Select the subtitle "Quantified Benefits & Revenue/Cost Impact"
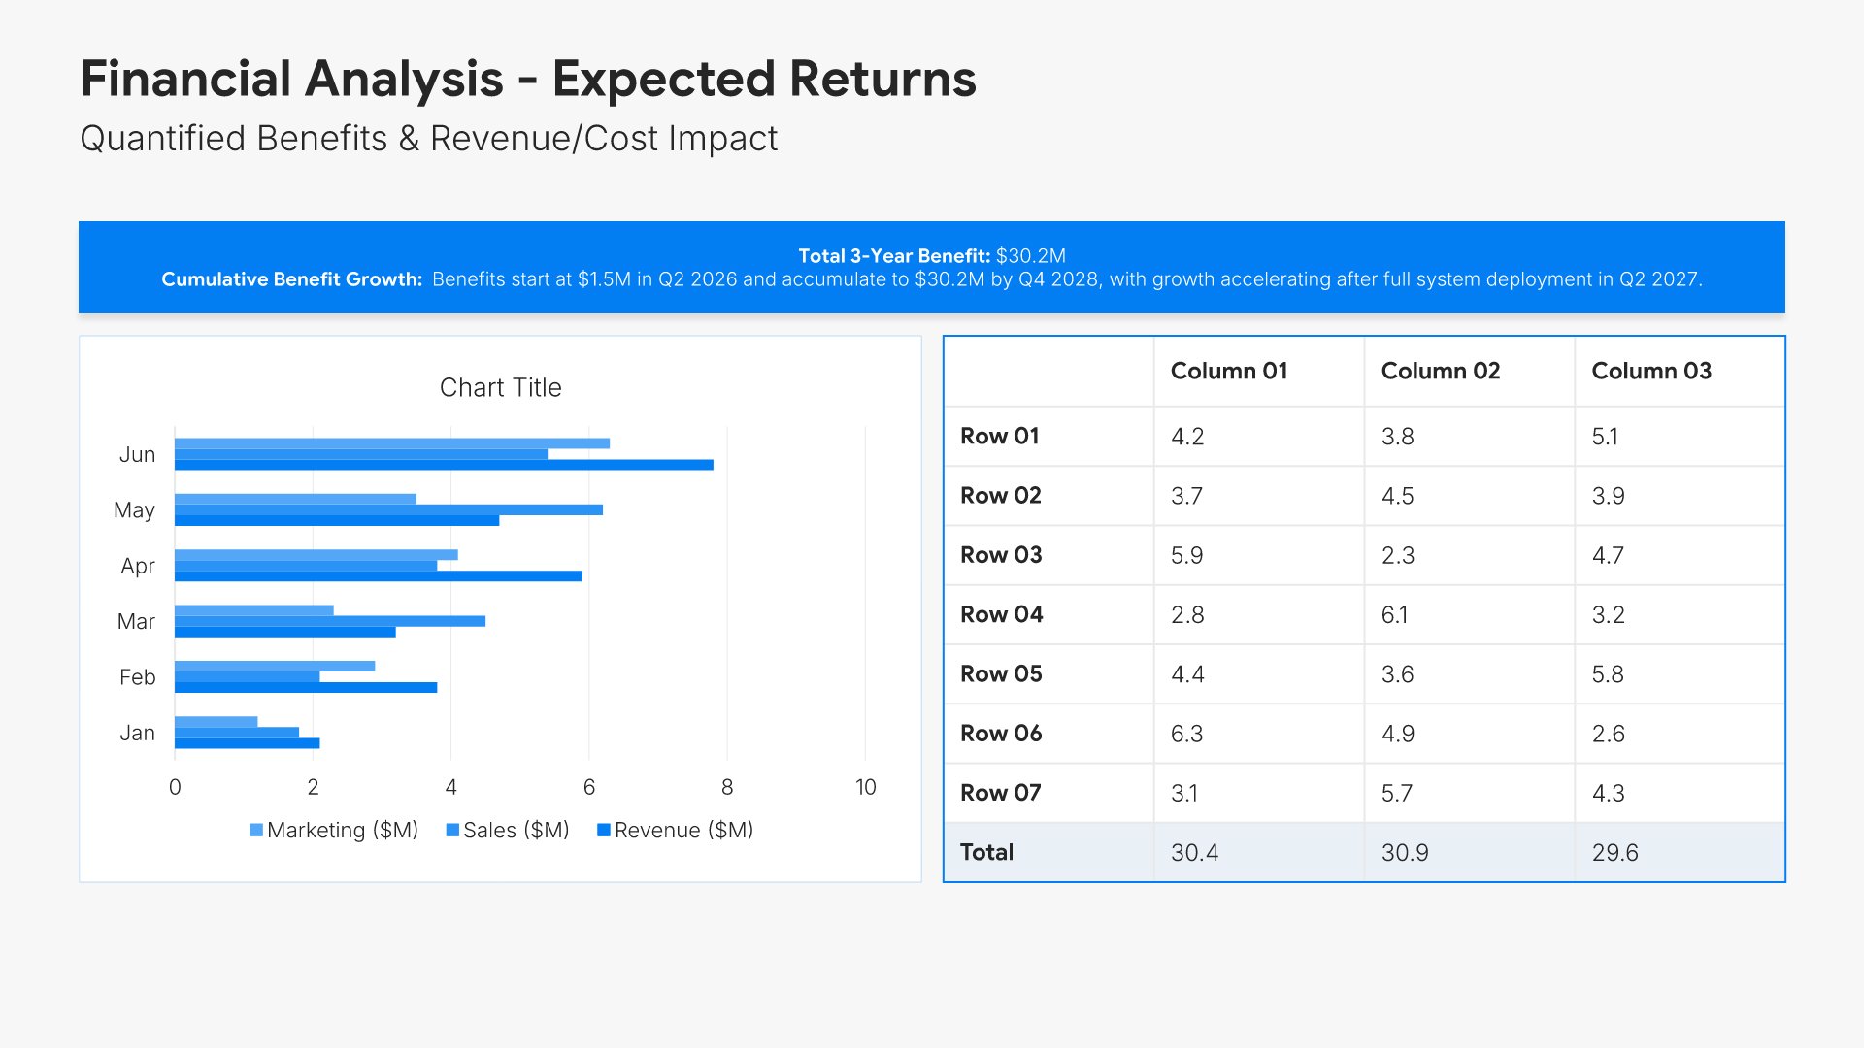 tap(428, 139)
